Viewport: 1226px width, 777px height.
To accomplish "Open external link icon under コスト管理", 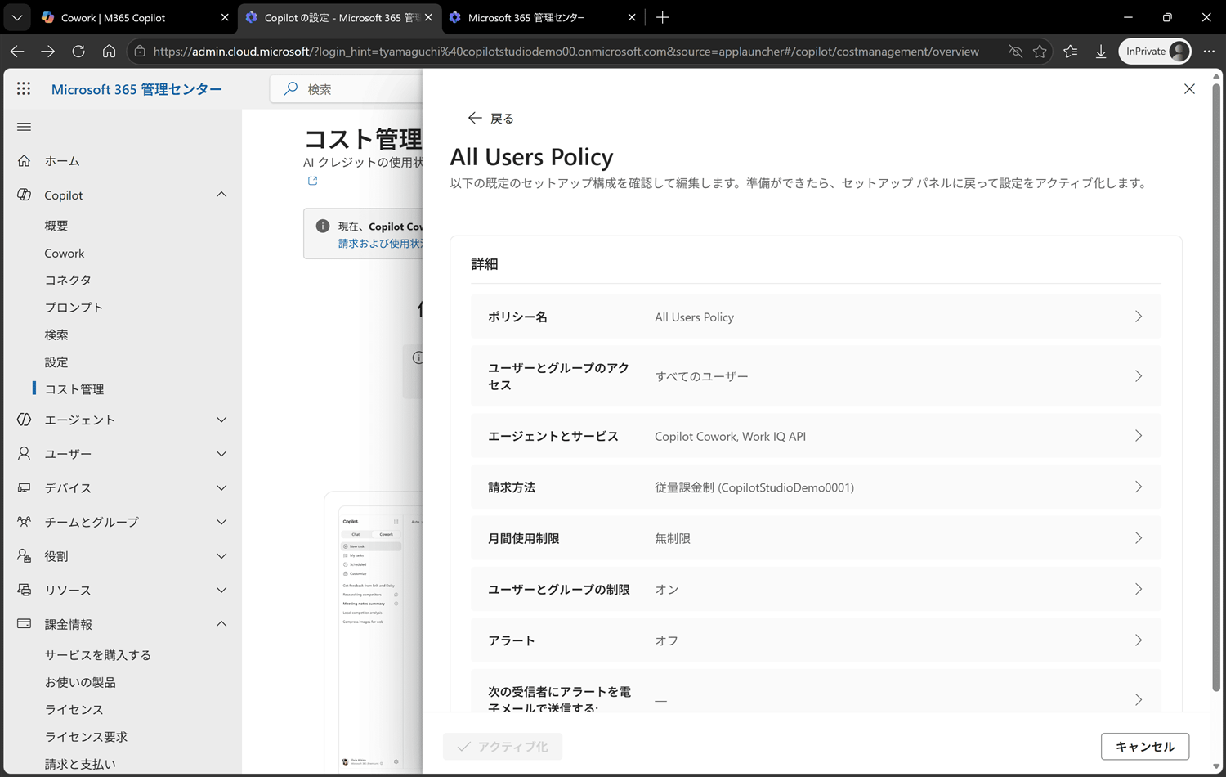I will point(312,181).
